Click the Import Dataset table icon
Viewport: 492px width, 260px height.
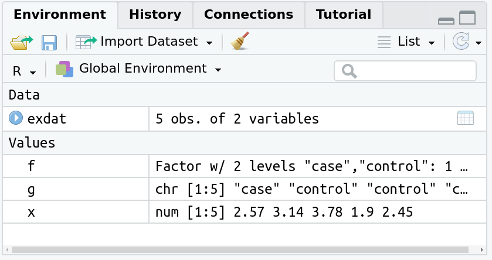tap(86, 42)
